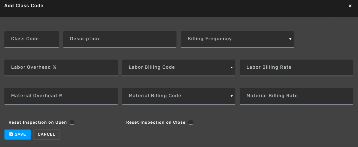Expand the Material Billing Code arrow
Image resolution: width=358 pixels, height=147 pixels.
[x=232, y=96]
